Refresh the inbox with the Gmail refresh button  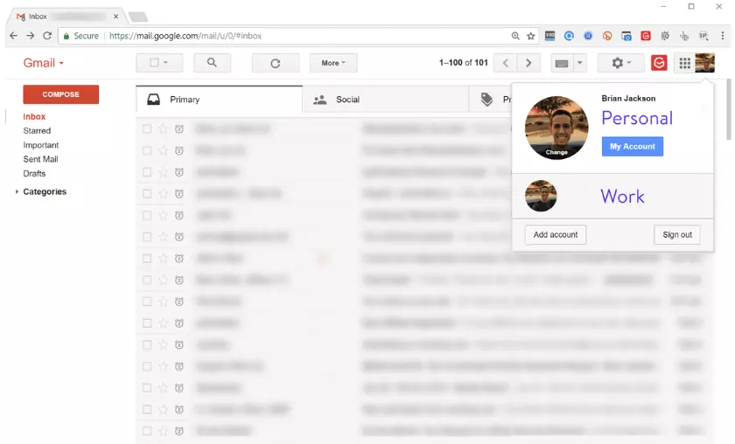tap(275, 63)
